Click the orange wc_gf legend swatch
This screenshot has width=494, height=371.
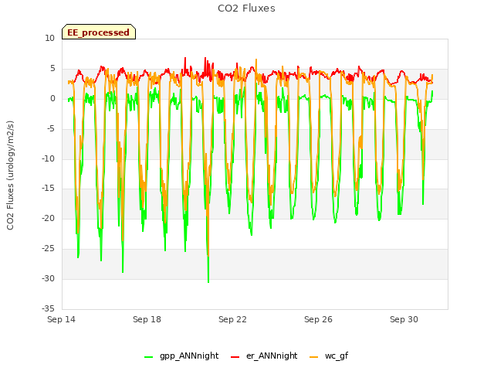pyautogui.click(x=314, y=357)
